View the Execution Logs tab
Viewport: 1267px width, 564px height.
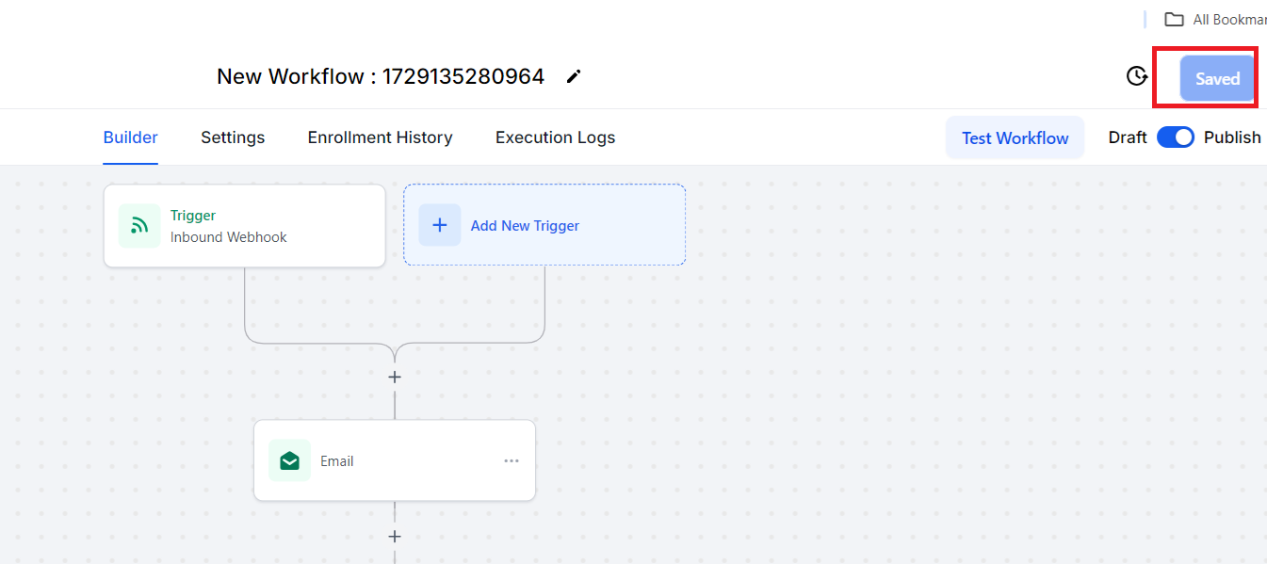[x=555, y=137]
